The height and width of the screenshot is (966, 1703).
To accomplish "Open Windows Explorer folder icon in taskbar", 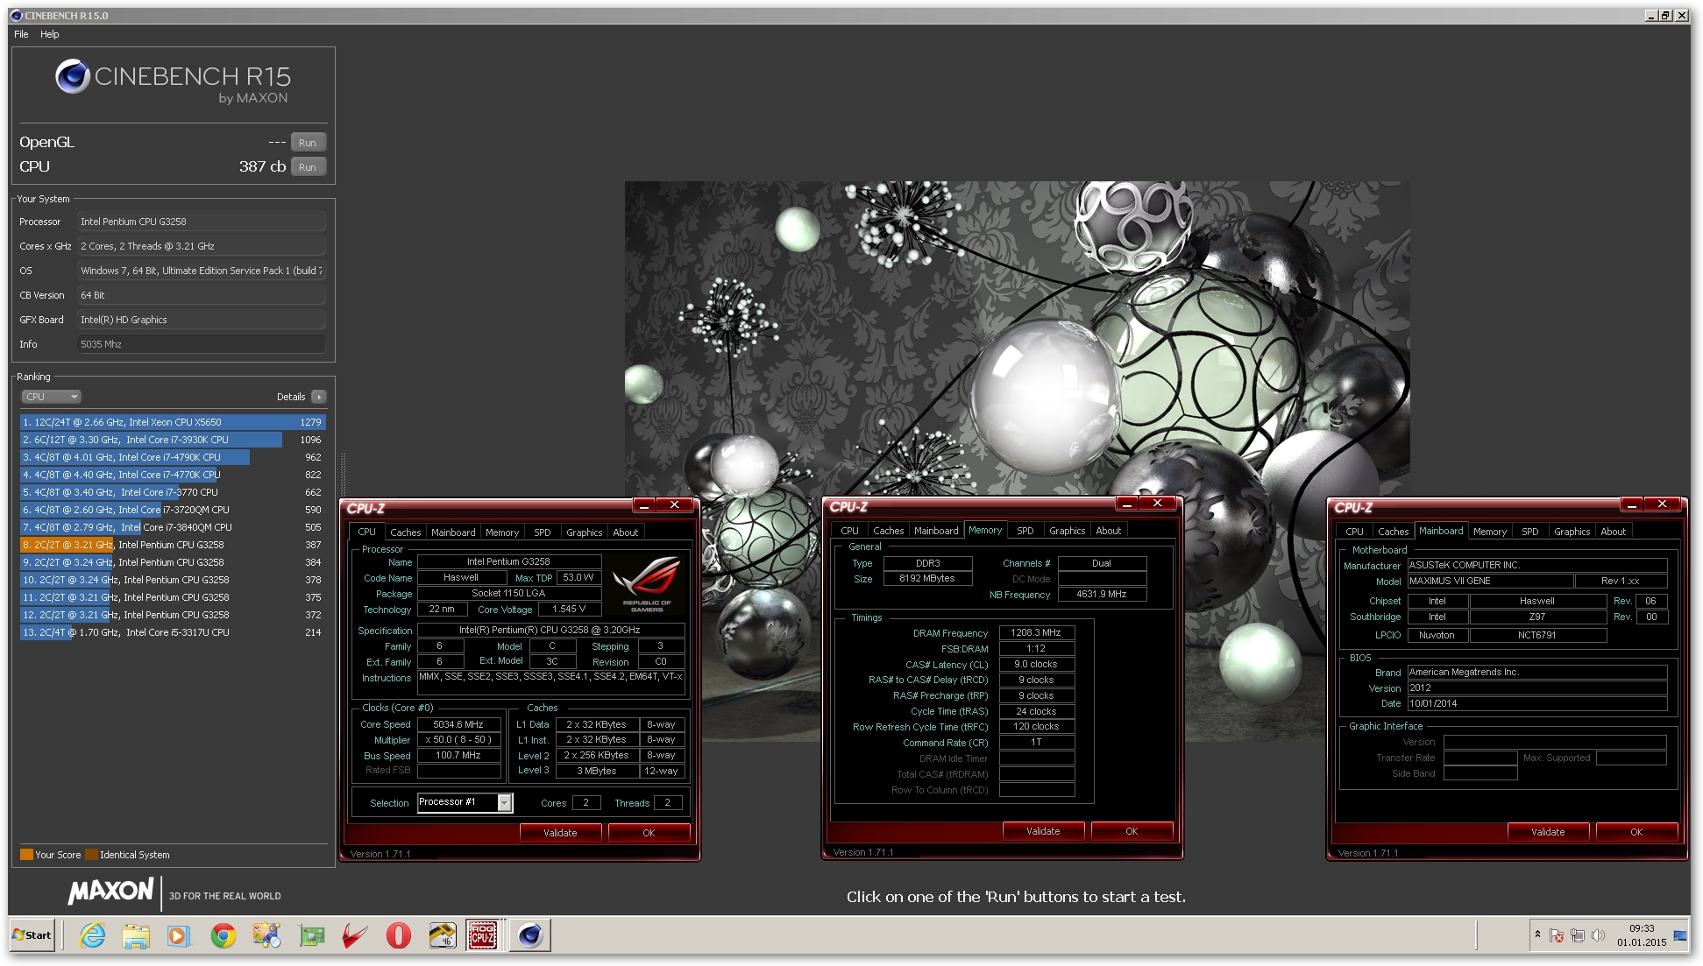I will tap(136, 935).
